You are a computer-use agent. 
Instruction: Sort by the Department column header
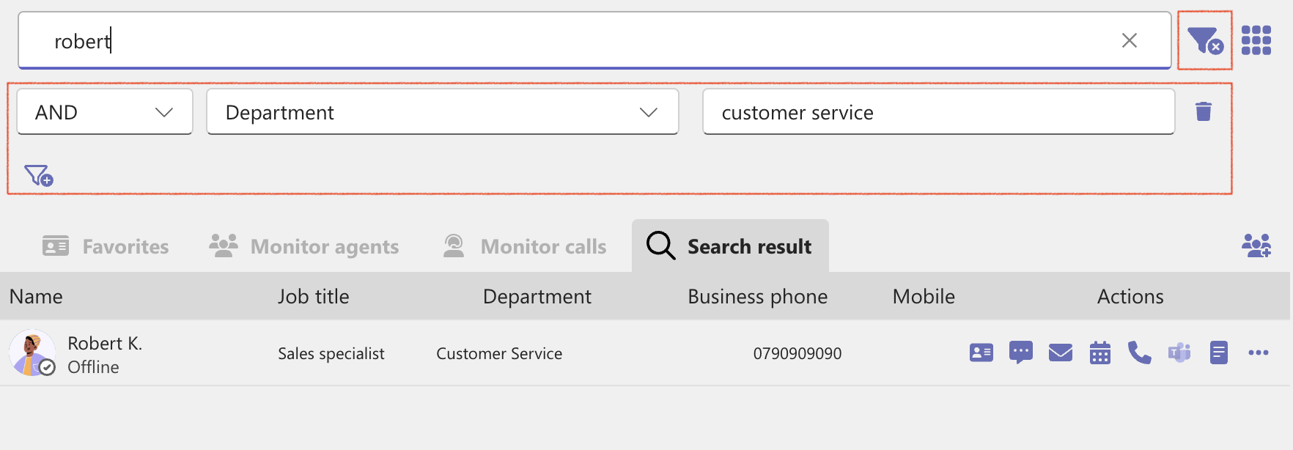click(537, 296)
